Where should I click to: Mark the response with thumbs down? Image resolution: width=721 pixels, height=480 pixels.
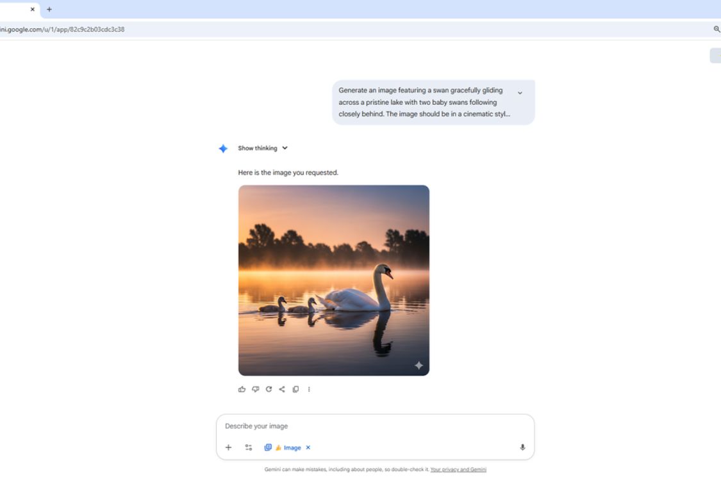255,389
